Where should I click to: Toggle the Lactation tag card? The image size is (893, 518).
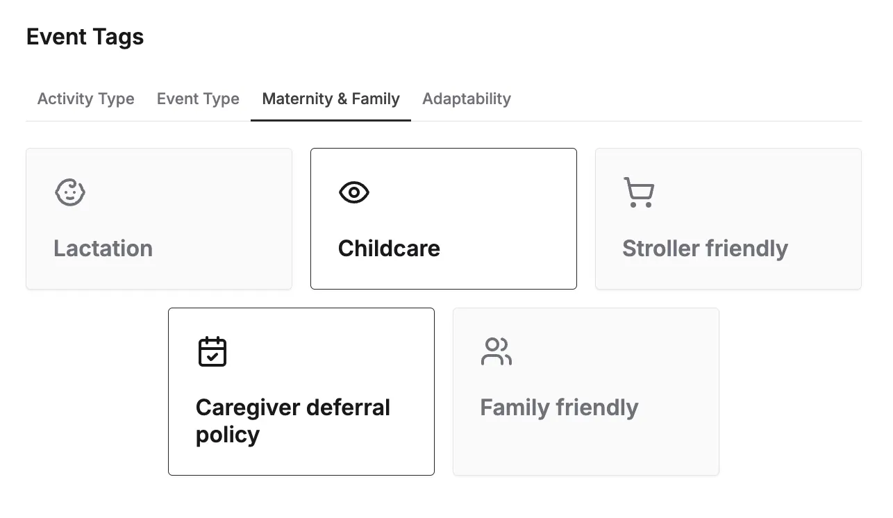click(x=159, y=219)
